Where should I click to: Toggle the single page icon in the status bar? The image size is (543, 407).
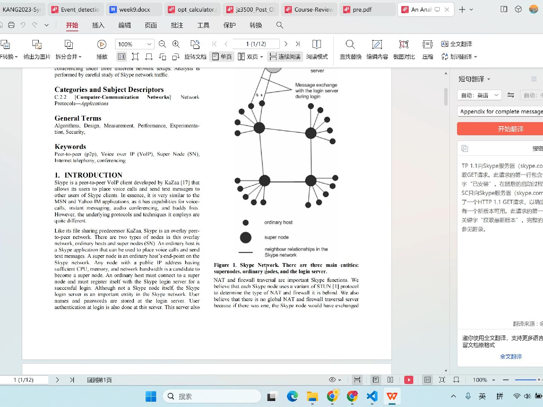pos(376,380)
